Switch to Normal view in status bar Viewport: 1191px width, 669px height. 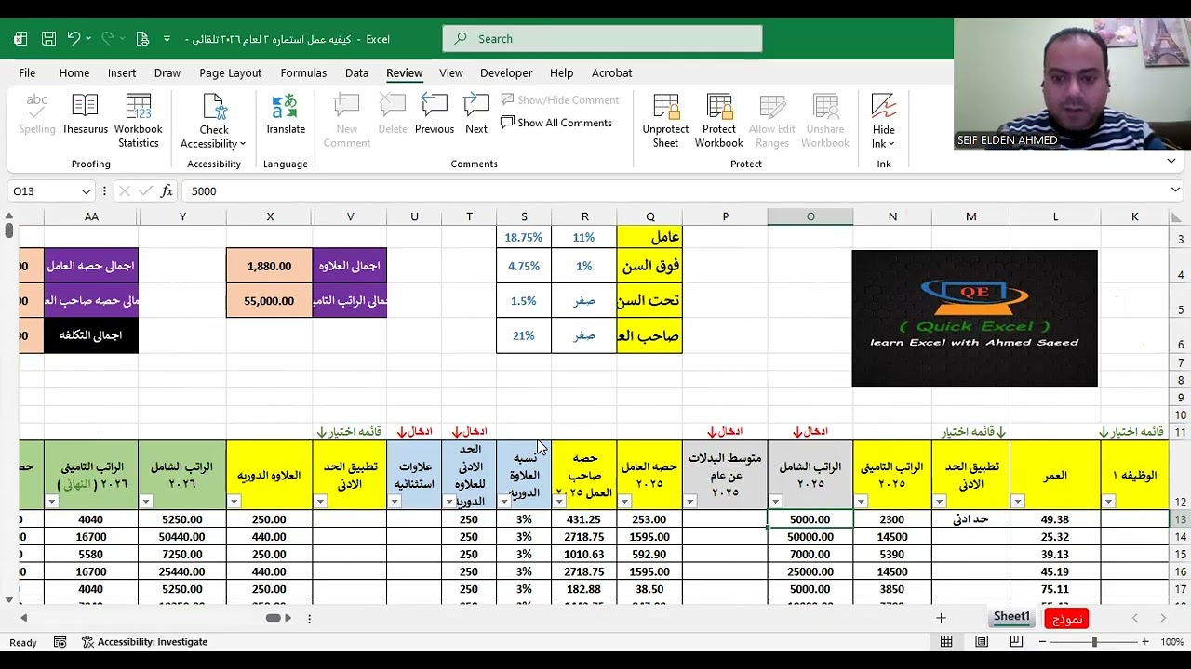coord(946,642)
